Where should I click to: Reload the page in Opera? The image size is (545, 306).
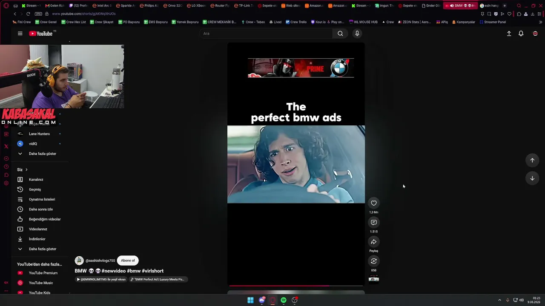28,14
